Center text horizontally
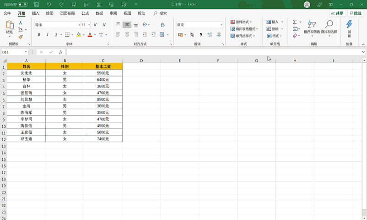Image resolution: width=367 pixels, height=220 pixels. coord(127,34)
